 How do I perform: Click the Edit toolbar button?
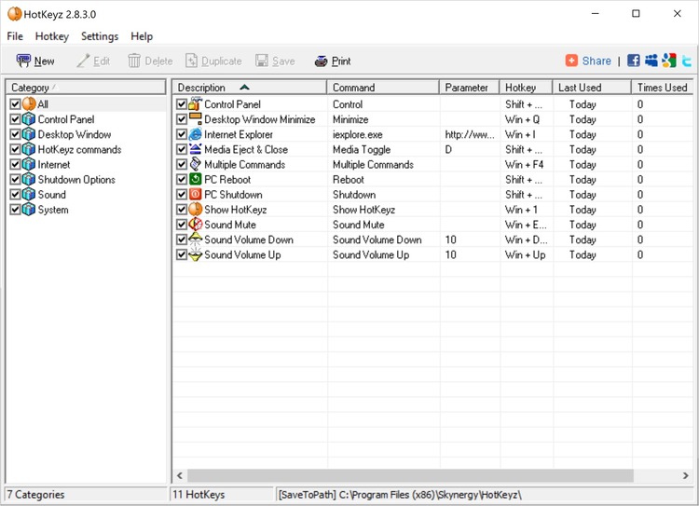point(92,62)
